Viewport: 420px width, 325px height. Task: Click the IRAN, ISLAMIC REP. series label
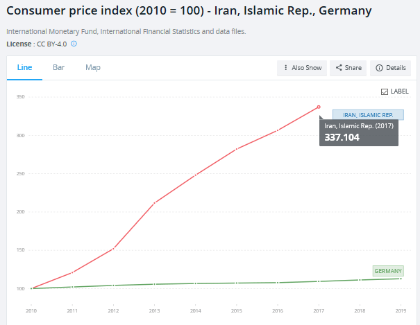(368, 114)
